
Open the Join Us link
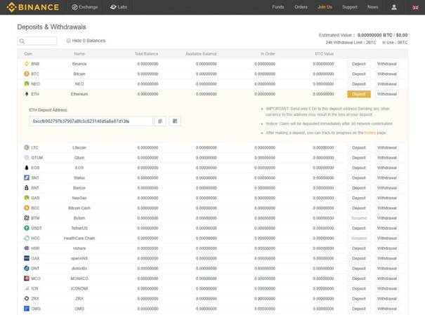325,7
